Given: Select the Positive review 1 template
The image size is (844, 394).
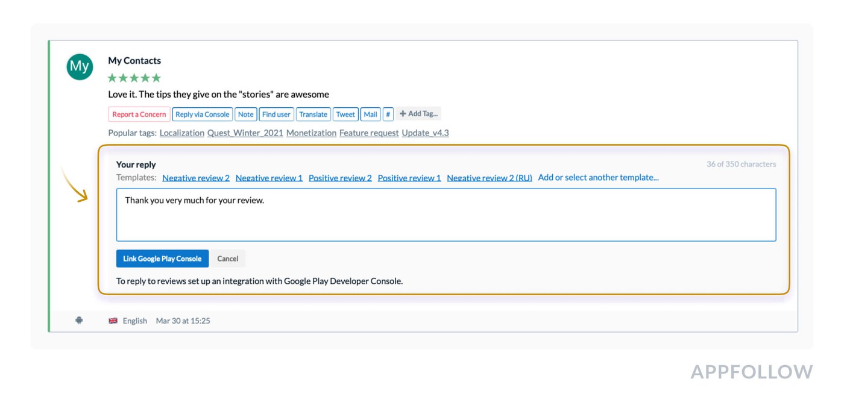Looking at the screenshot, I should [x=409, y=178].
